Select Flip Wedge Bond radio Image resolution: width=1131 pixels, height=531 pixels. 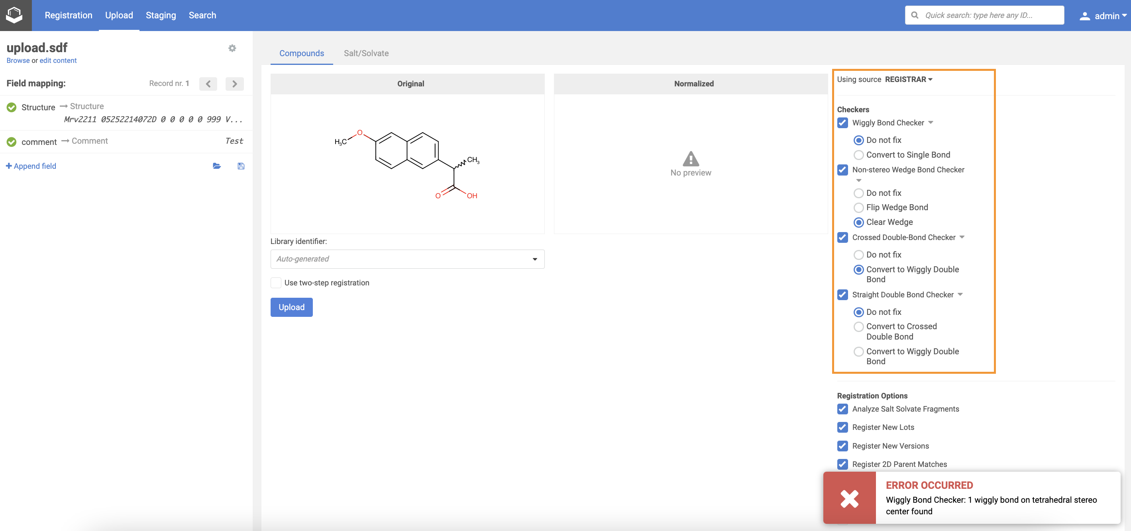click(858, 207)
